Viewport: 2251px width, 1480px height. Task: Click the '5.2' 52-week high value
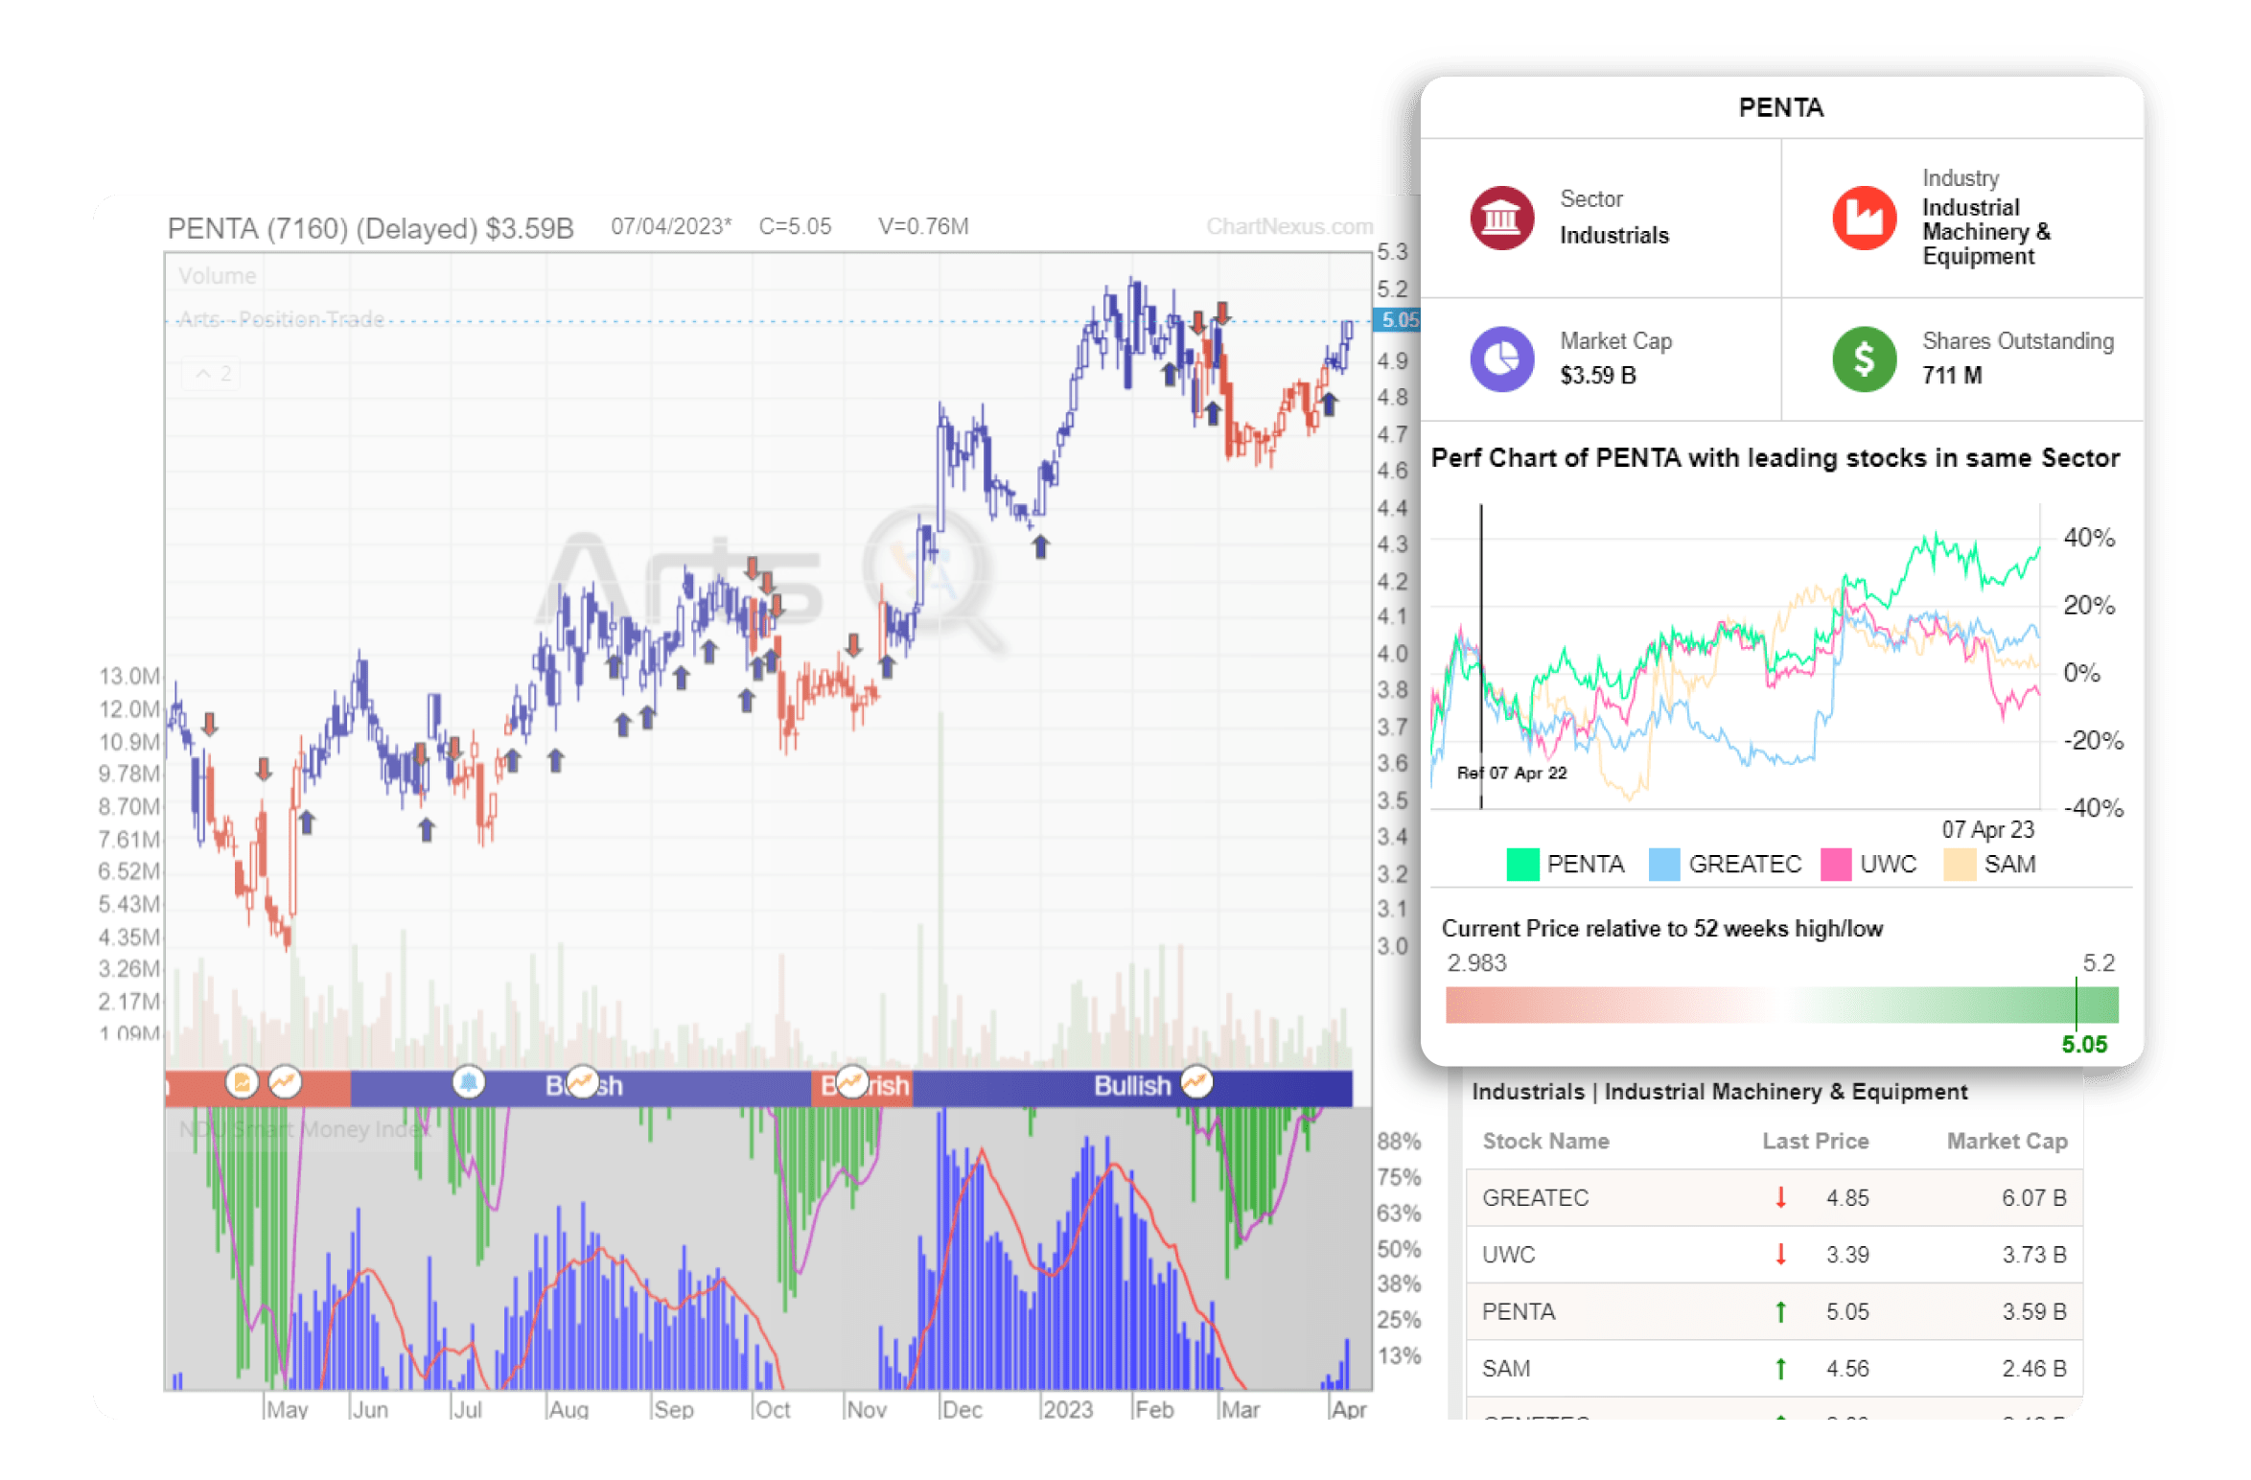coord(2098,962)
